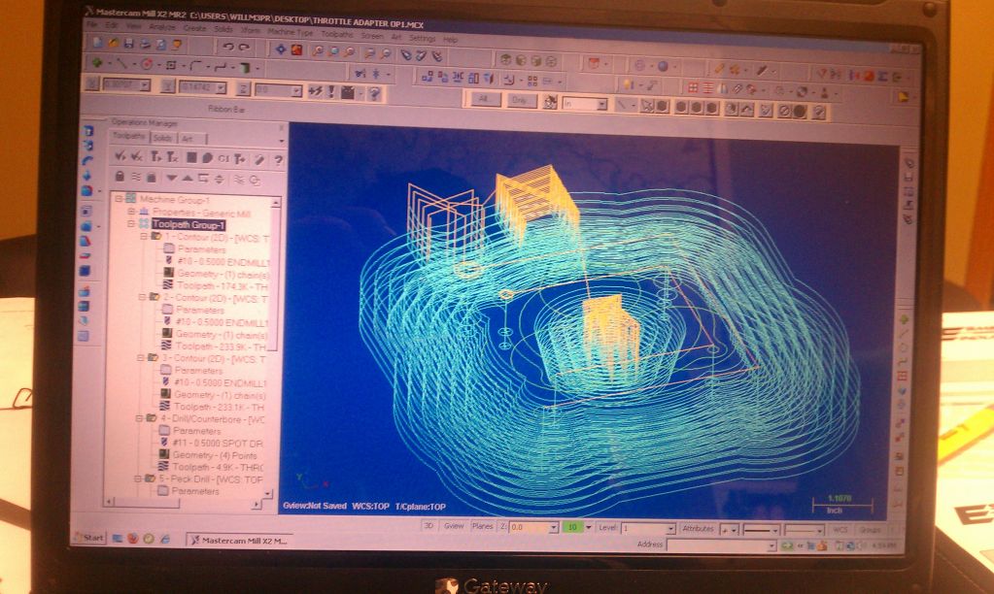994x594 pixels.
Task: Select the Create Rectangle tool icon
Action: 171,65
